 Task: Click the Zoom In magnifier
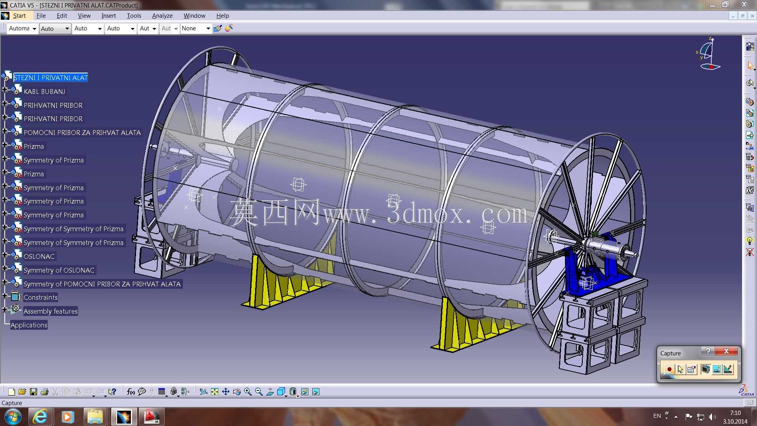[248, 392]
